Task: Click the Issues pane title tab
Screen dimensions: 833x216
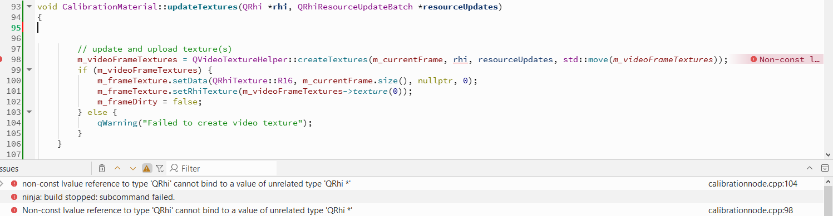Action: pos(9,168)
